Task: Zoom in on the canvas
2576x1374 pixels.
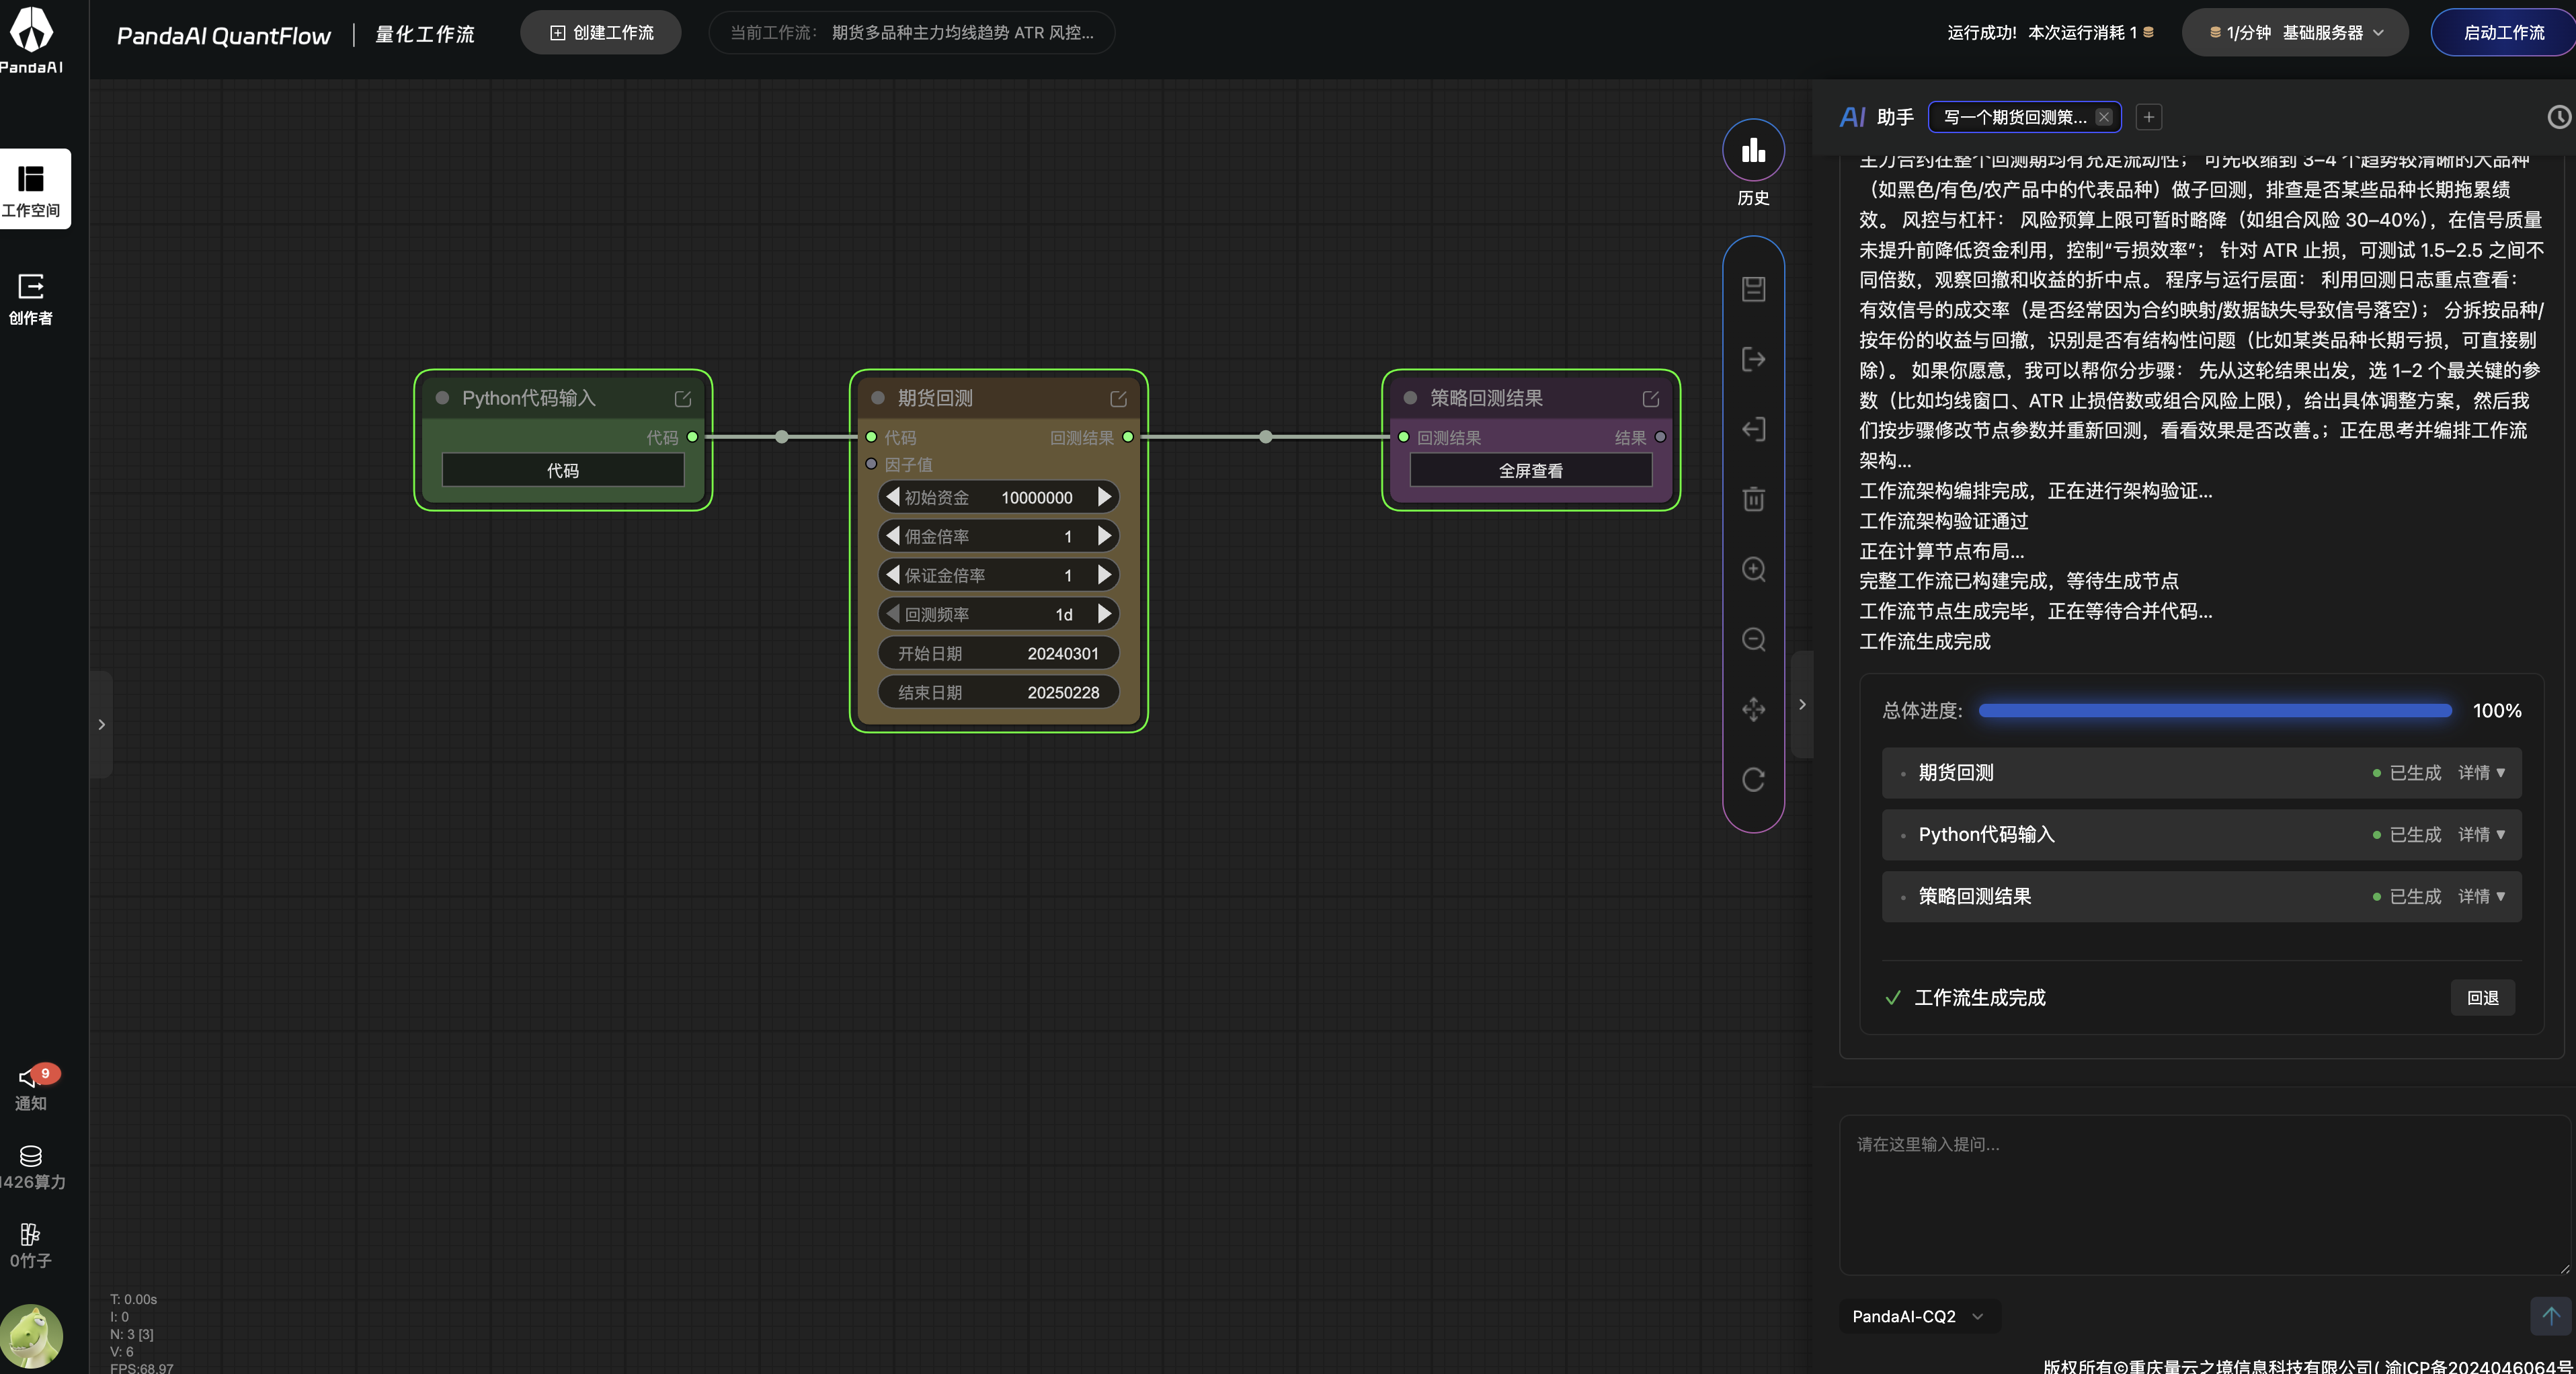Action: coord(1753,569)
